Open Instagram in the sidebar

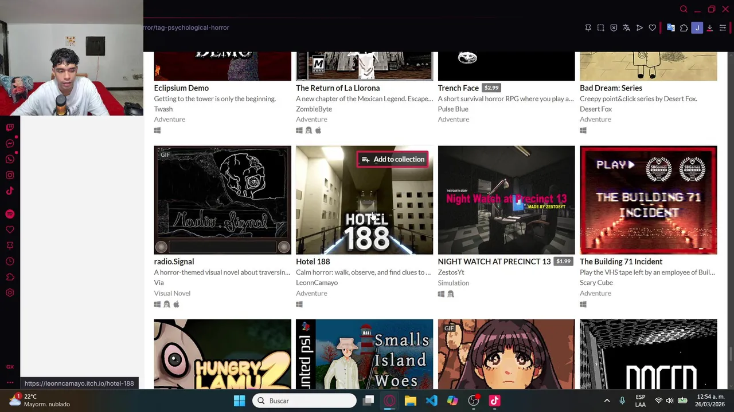pyautogui.click(x=10, y=175)
